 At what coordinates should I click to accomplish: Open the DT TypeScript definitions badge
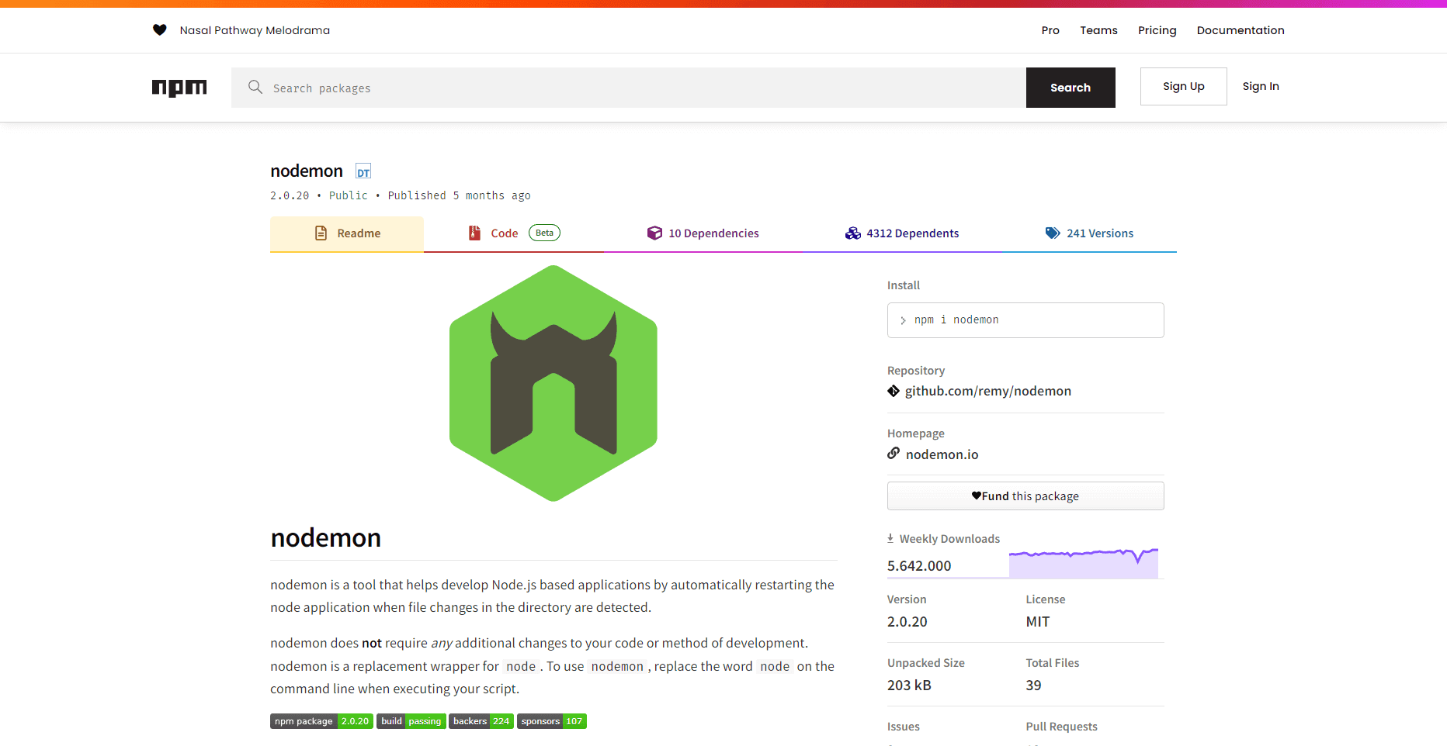pyautogui.click(x=363, y=171)
